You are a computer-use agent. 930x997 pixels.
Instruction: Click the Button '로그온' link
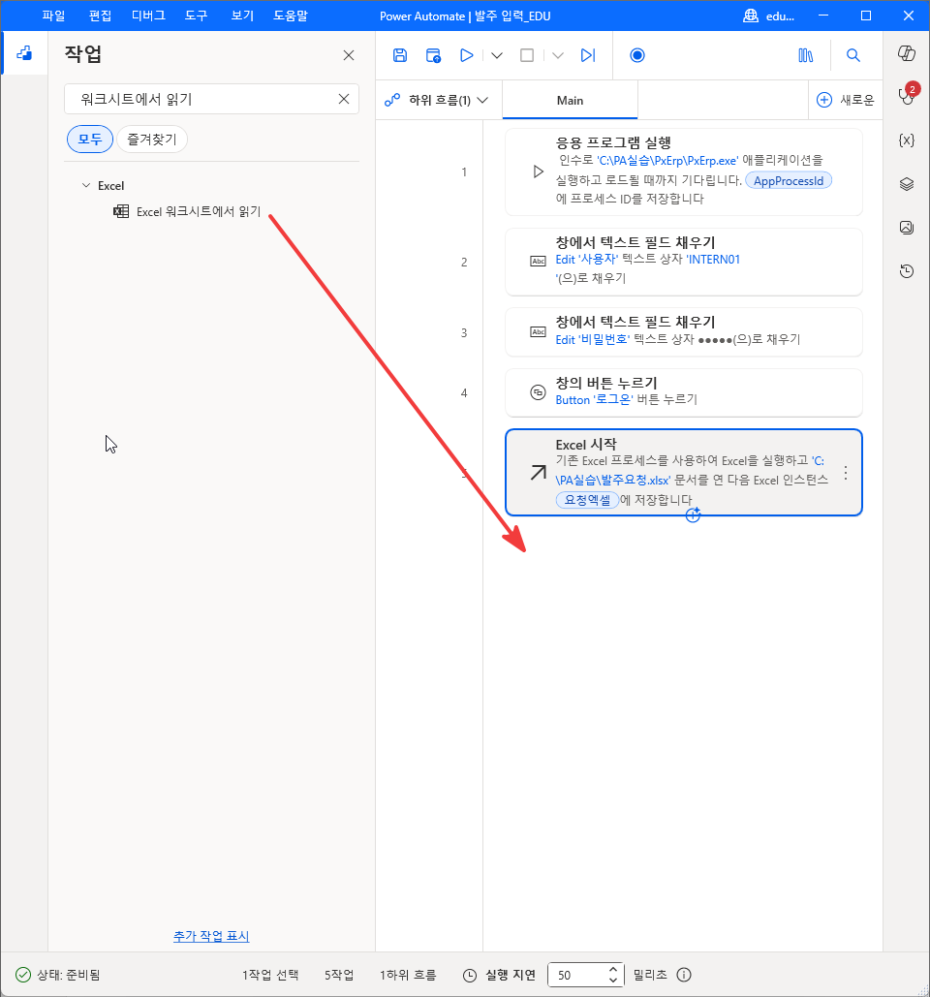[x=594, y=400]
